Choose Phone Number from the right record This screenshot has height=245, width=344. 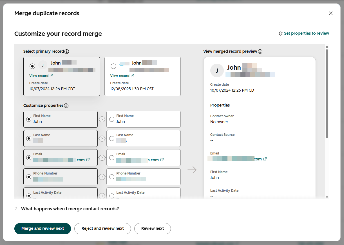(x=112, y=177)
